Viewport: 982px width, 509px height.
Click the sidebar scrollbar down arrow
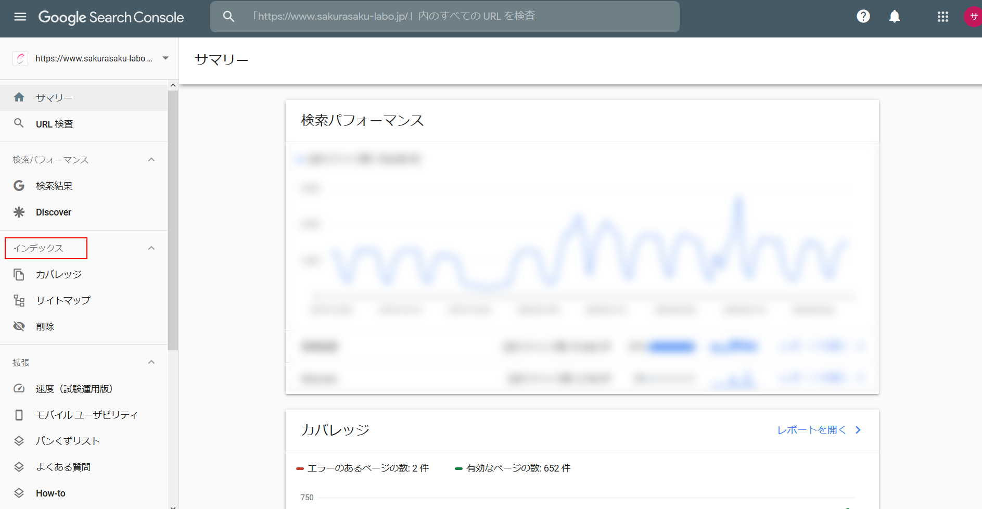pyautogui.click(x=173, y=506)
